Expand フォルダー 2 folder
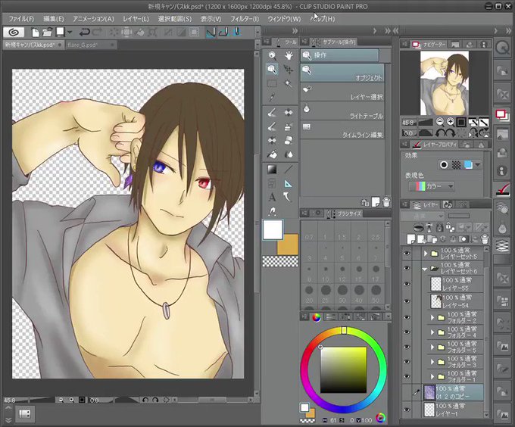This screenshot has width=515, height=427. (x=432, y=317)
